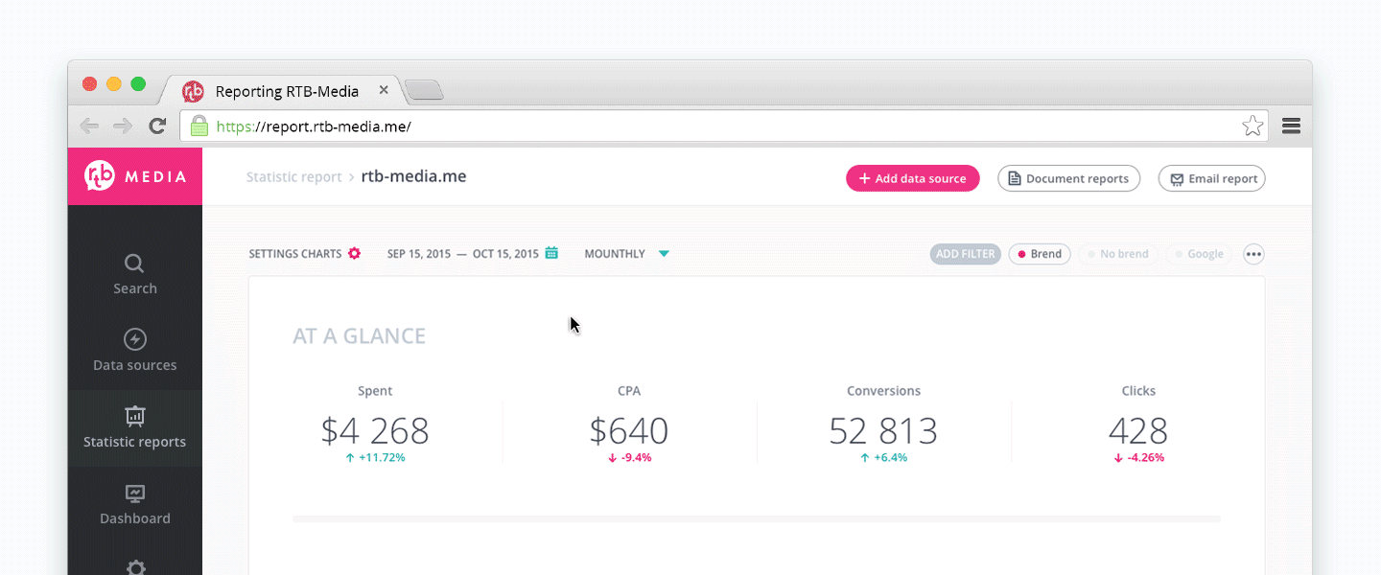Click the horizontal bar below the stats
The height and width of the screenshot is (575, 1381).
point(757,518)
